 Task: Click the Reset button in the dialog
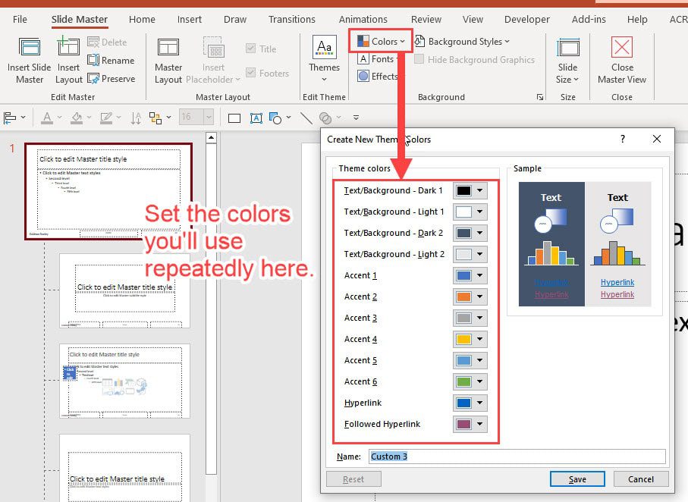[353, 478]
